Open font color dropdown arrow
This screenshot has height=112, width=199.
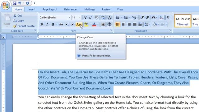tap(98, 24)
